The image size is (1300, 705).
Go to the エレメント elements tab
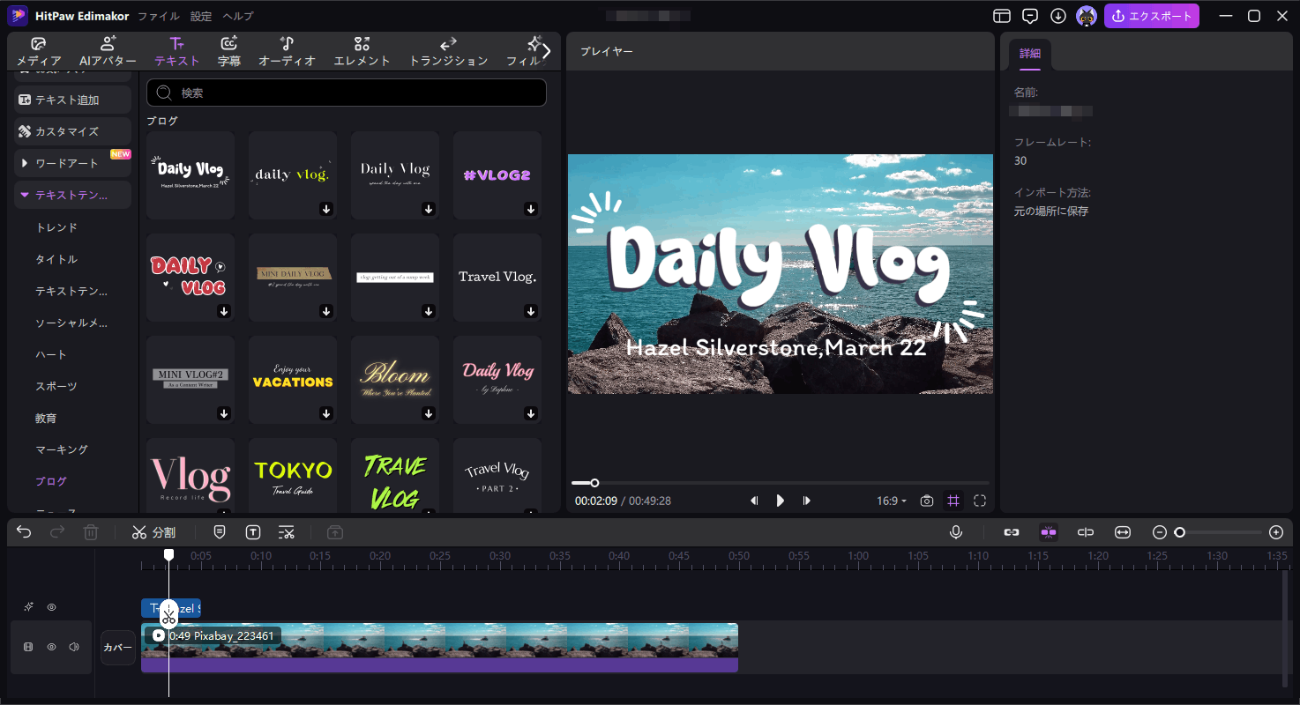click(x=362, y=52)
